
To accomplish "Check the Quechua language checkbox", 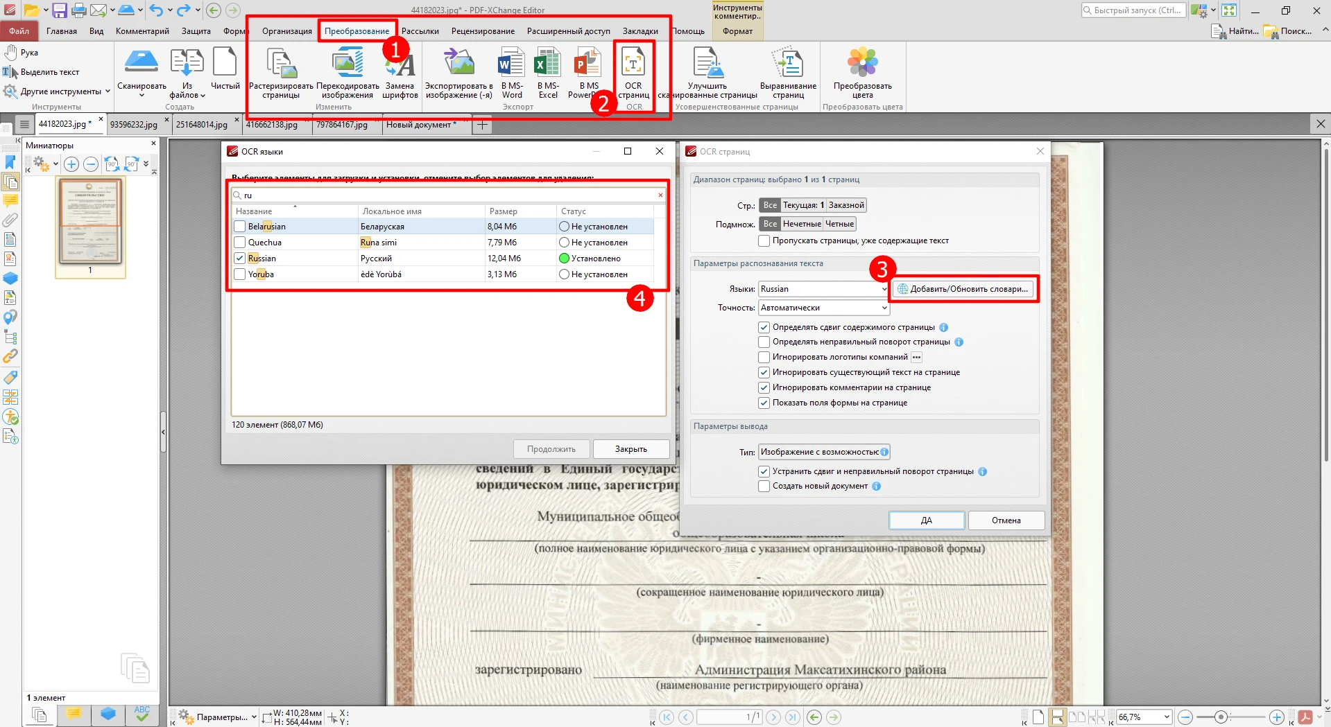I will coord(240,243).
